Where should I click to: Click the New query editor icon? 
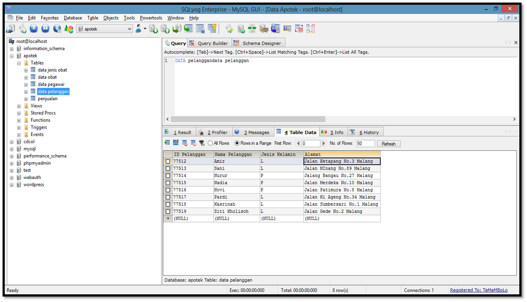23,28
